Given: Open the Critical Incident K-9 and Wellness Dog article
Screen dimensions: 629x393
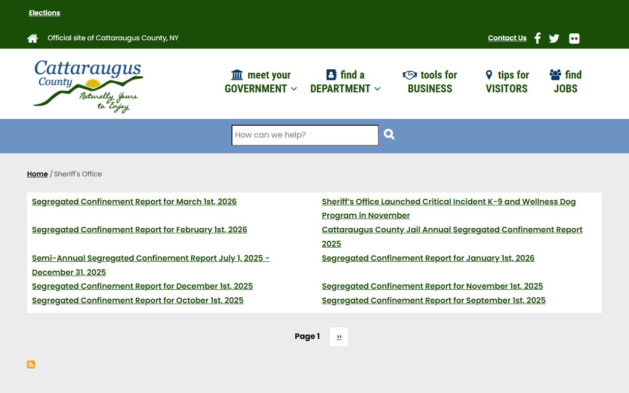Looking at the screenshot, I should (x=449, y=208).
